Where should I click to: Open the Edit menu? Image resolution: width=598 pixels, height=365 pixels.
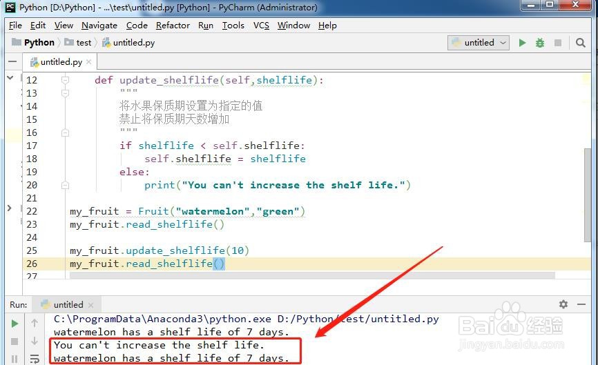38,26
